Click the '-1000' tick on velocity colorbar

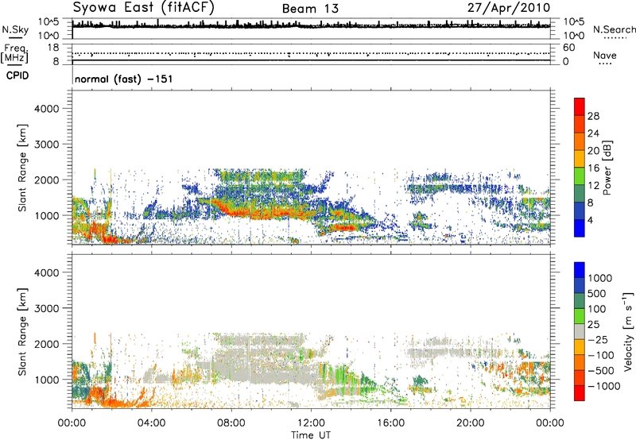point(603,386)
